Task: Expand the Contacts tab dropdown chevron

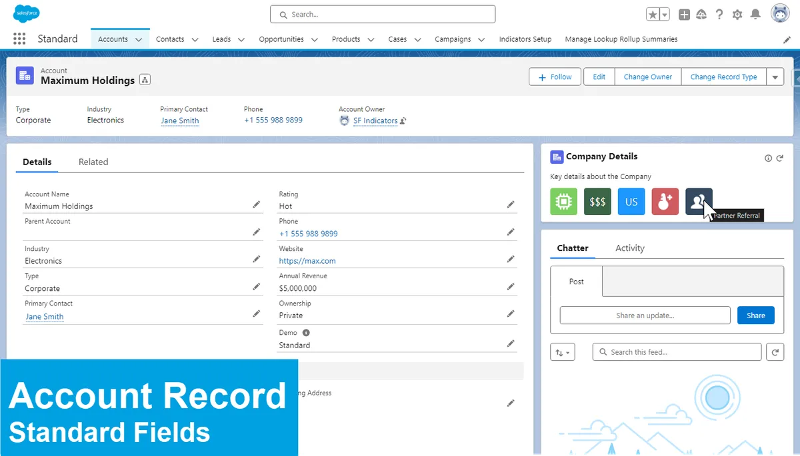Action: (x=195, y=40)
